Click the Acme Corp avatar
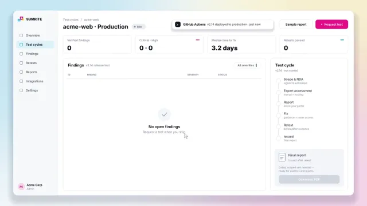367x206 pixels. click(21, 187)
